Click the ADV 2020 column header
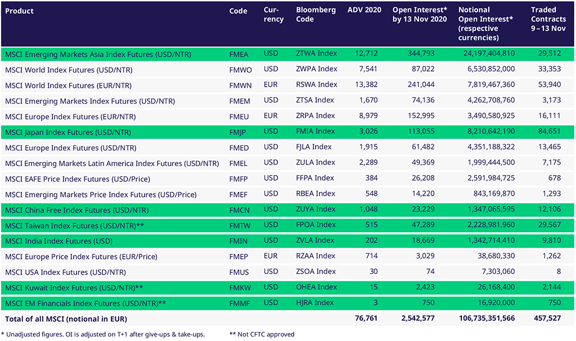This screenshot has width=576, height=341. pos(364,10)
